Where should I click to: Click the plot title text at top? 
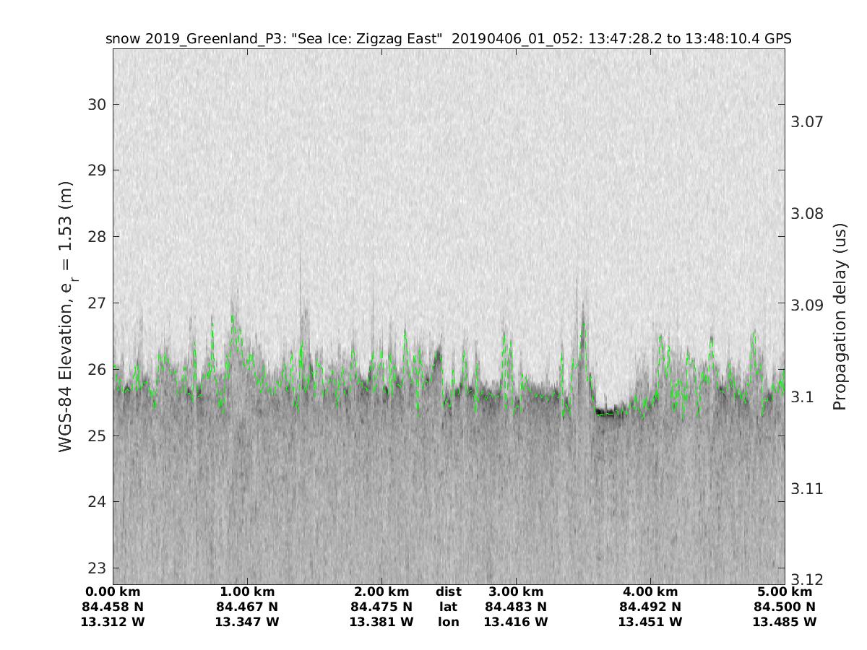click(x=448, y=39)
